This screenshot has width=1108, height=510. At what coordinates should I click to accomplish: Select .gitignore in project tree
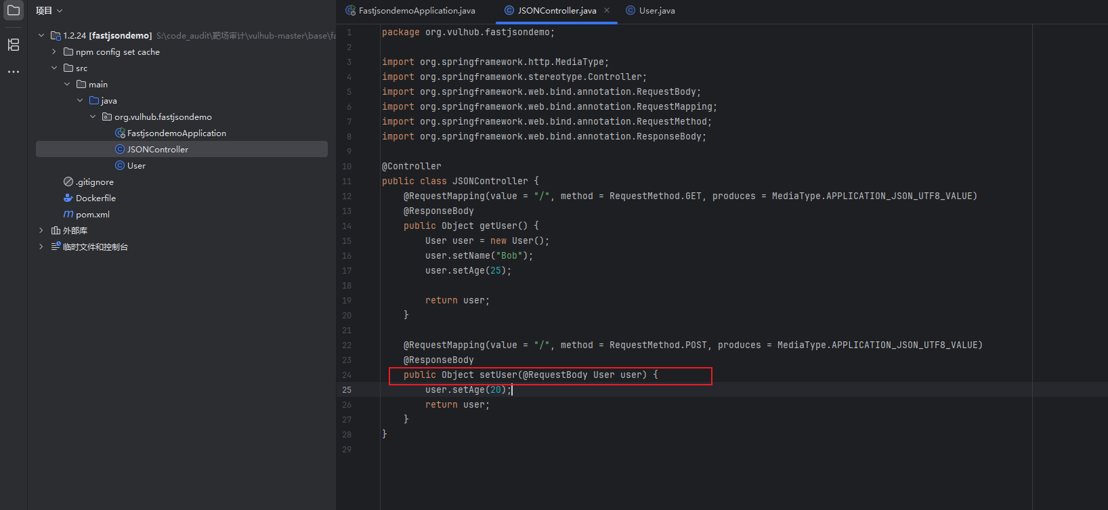coord(95,182)
